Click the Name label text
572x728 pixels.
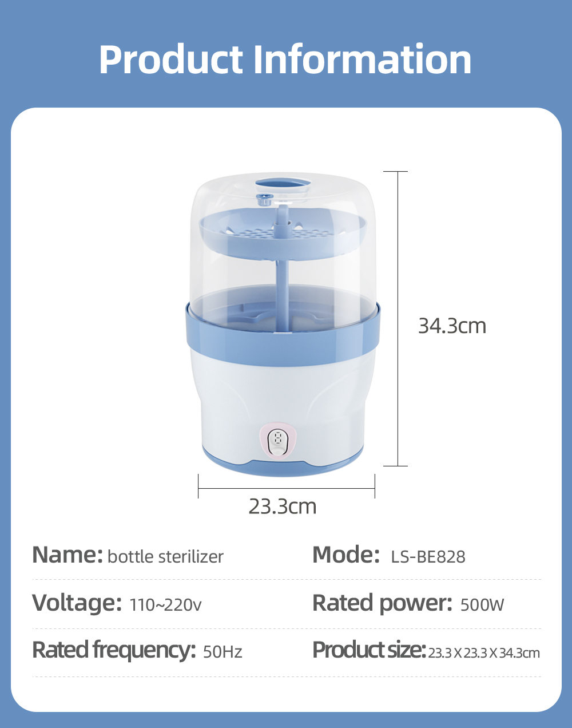pyautogui.click(x=67, y=555)
